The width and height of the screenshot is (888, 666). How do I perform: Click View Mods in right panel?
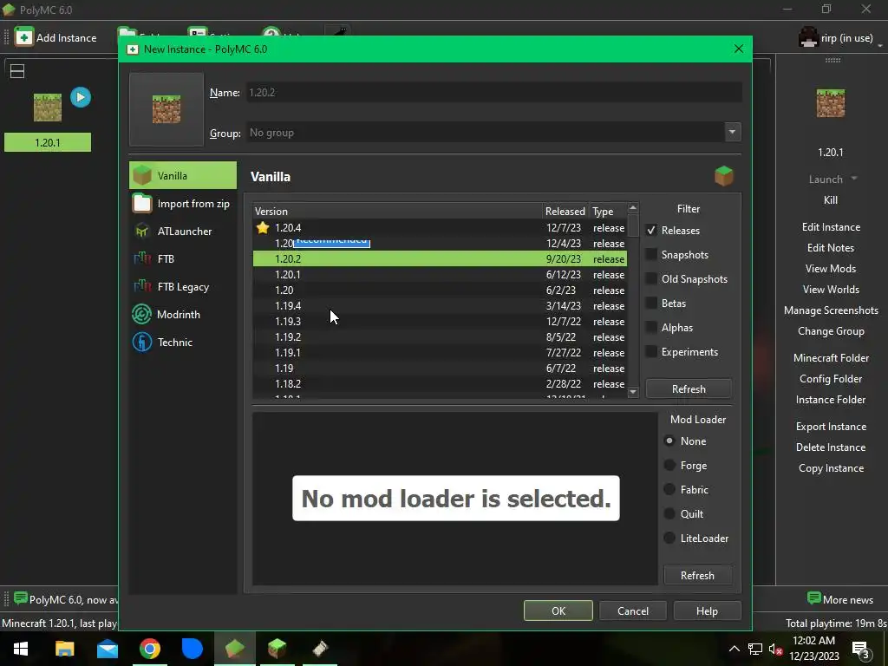(831, 269)
